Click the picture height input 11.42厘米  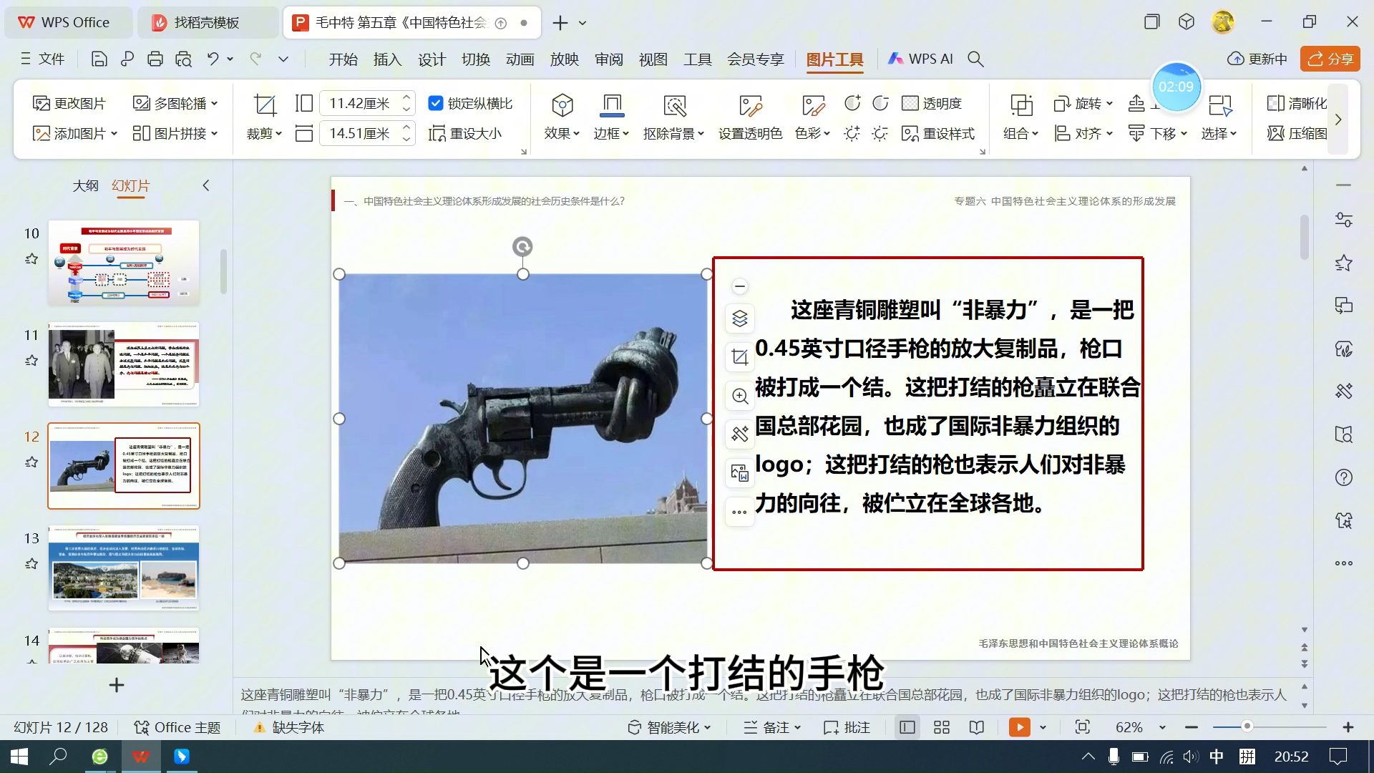coord(359,104)
